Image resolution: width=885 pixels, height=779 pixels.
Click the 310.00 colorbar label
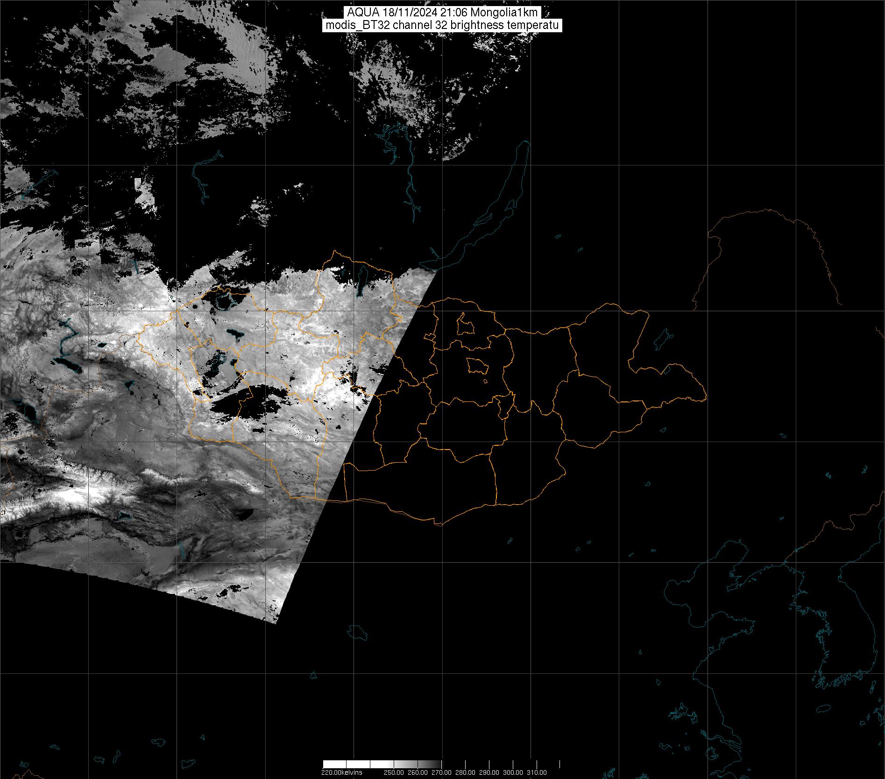tap(537, 772)
